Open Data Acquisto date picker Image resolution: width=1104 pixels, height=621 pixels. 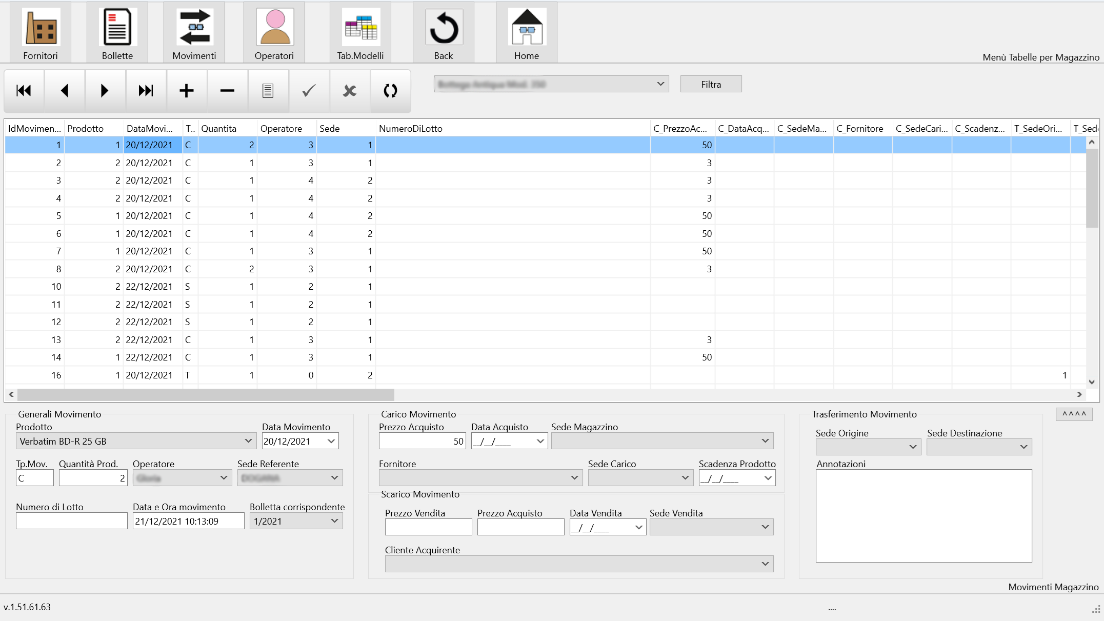click(x=540, y=441)
